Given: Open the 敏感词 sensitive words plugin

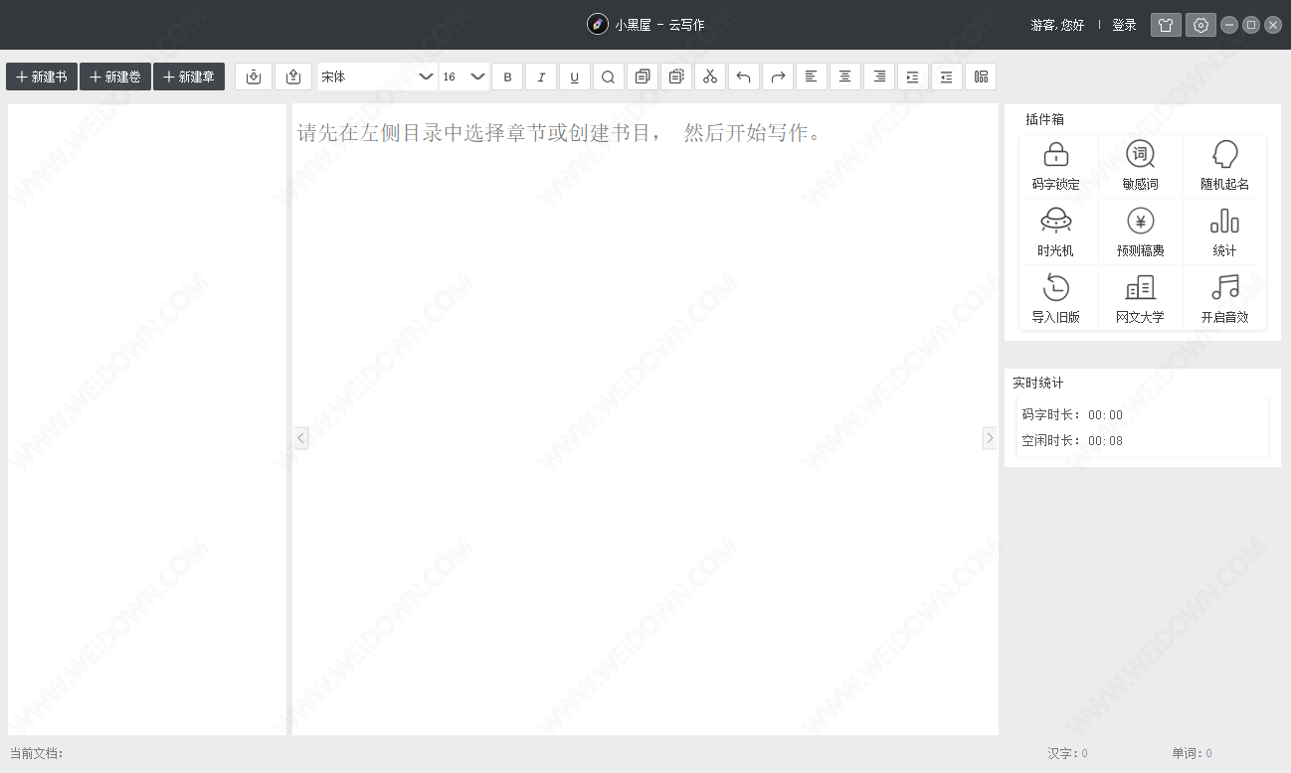Looking at the screenshot, I should [1141, 166].
